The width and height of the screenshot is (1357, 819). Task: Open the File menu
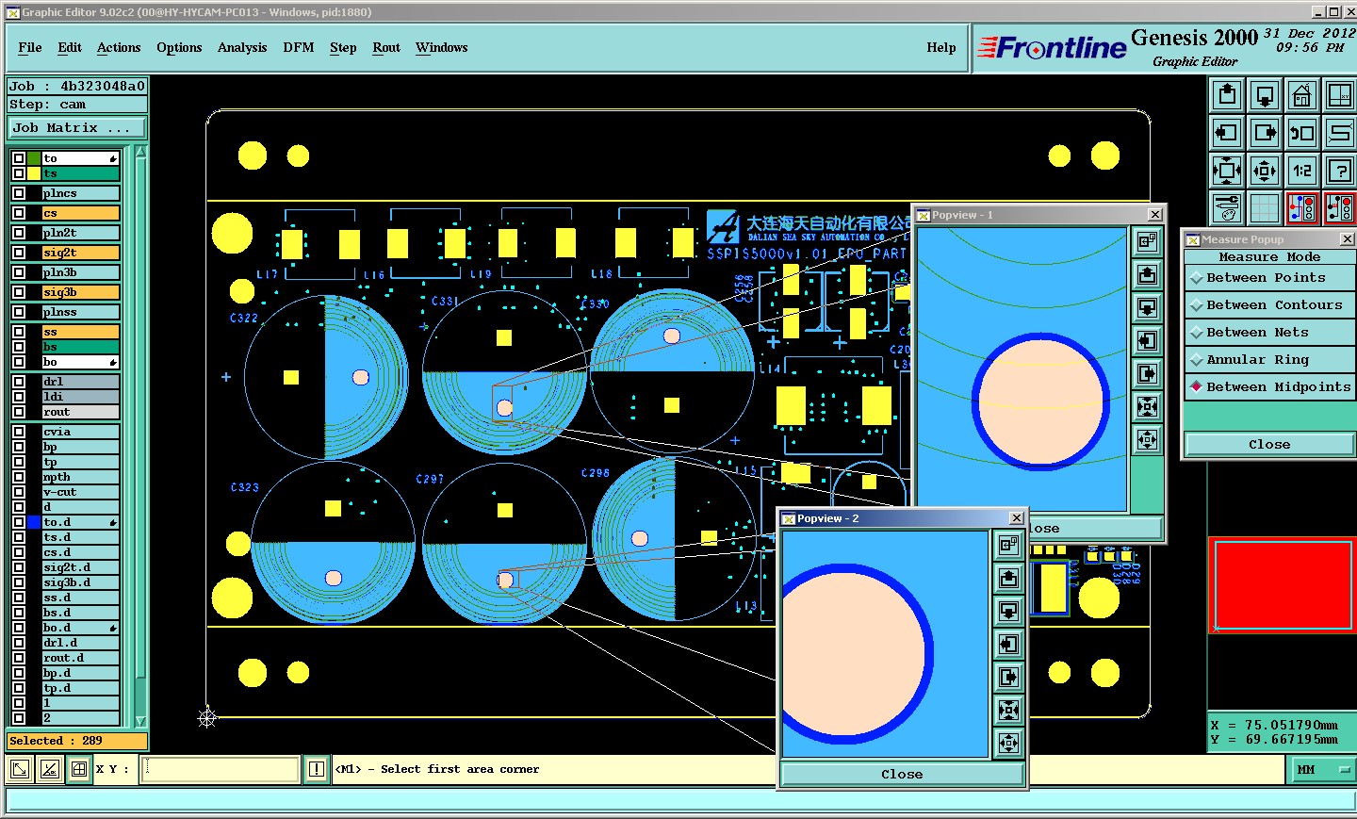tap(30, 47)
